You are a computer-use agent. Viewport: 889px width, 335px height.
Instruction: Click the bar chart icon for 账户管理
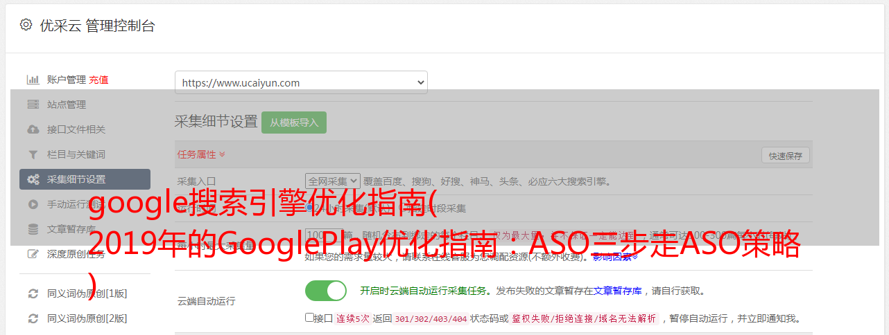click(x=33, y=80)
